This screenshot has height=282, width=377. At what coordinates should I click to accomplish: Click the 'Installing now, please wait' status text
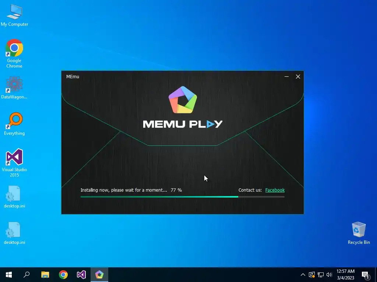[124, 190]
